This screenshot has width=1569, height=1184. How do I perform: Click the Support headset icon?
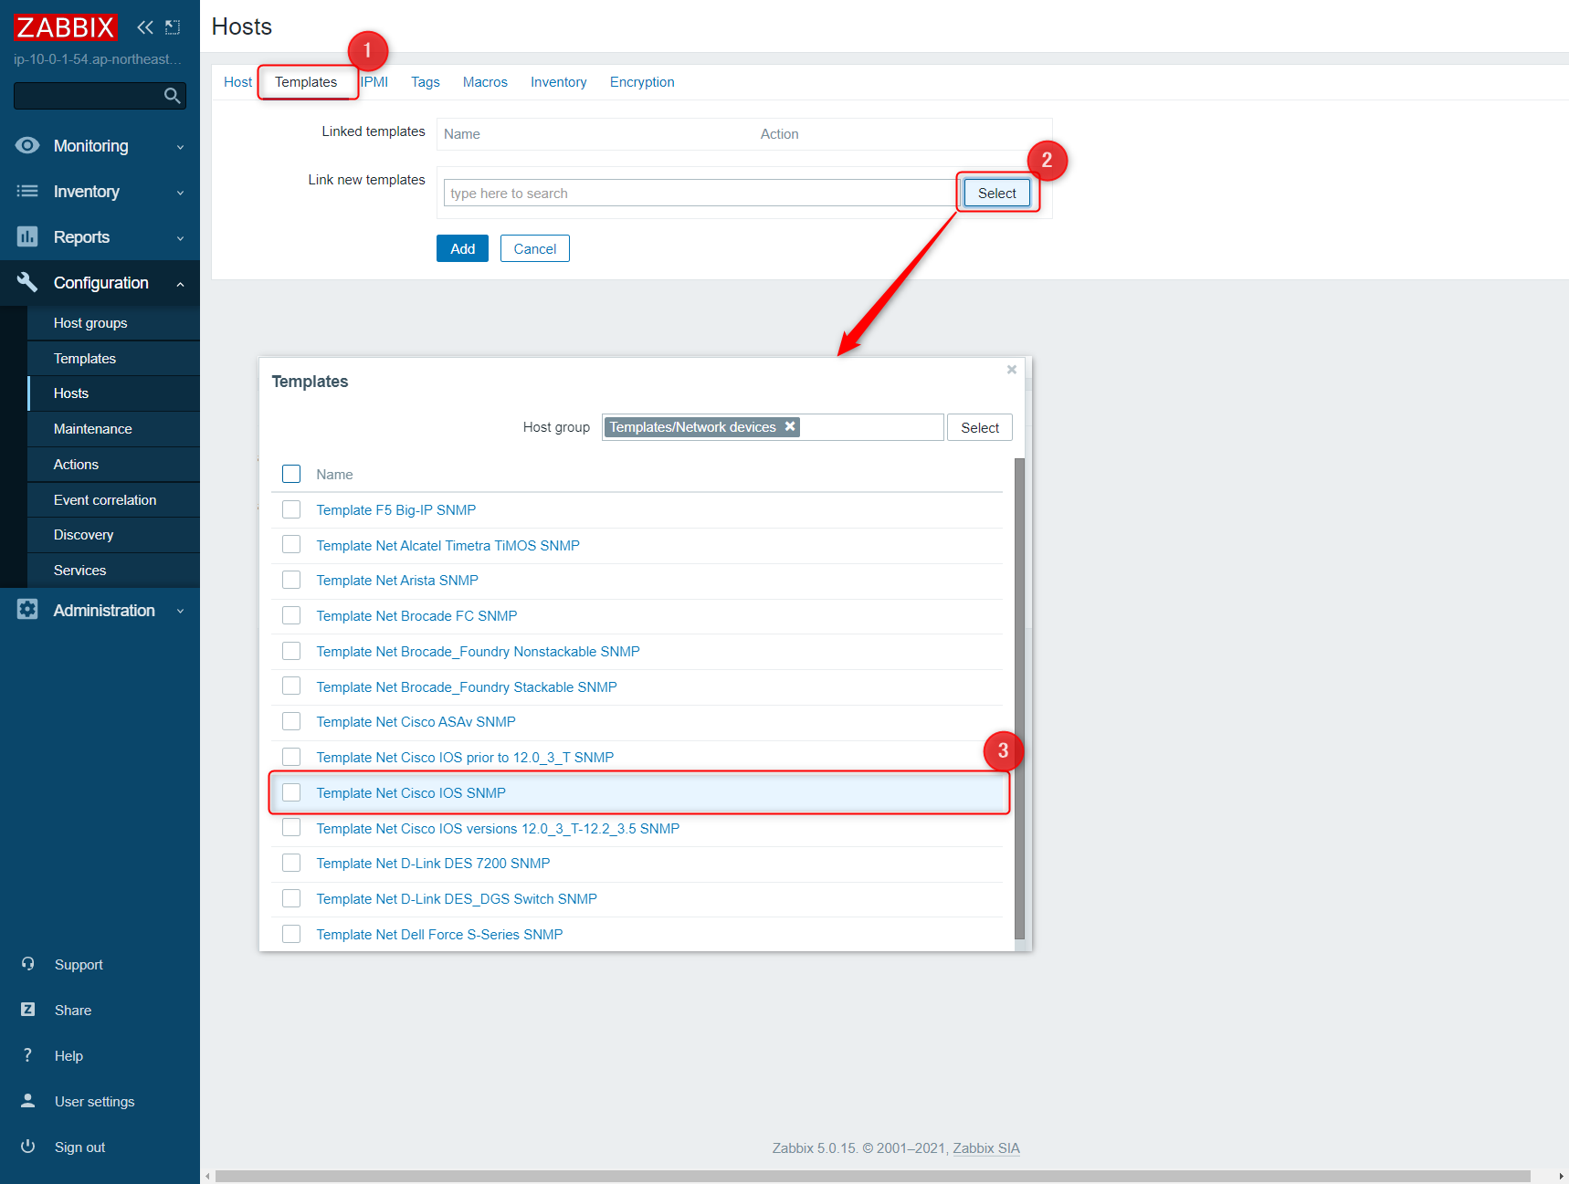(x=28, y=964)
